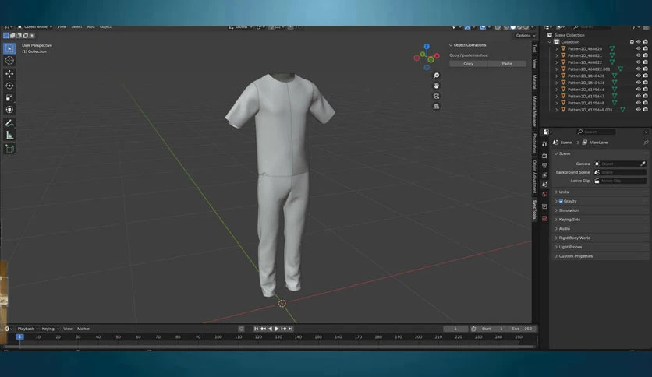Toggle the camera view icon
This screenshot has width=652, height=377.
[x=436, y=96]
